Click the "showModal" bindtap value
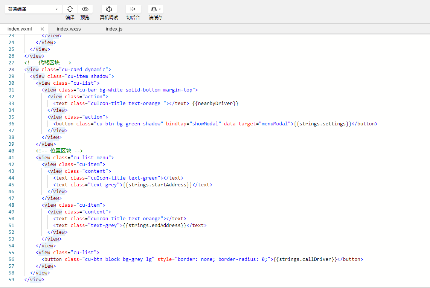The width and height of the screenshot is (430, 288). (x=205, y=123)
